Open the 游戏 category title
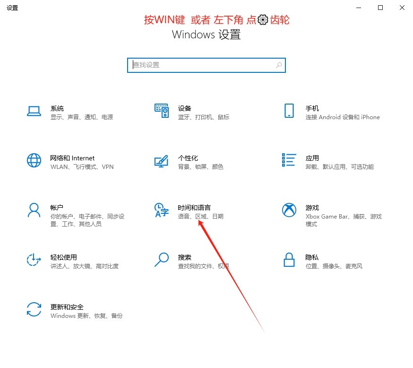This screenshot has height=368, width=413. 312,208
